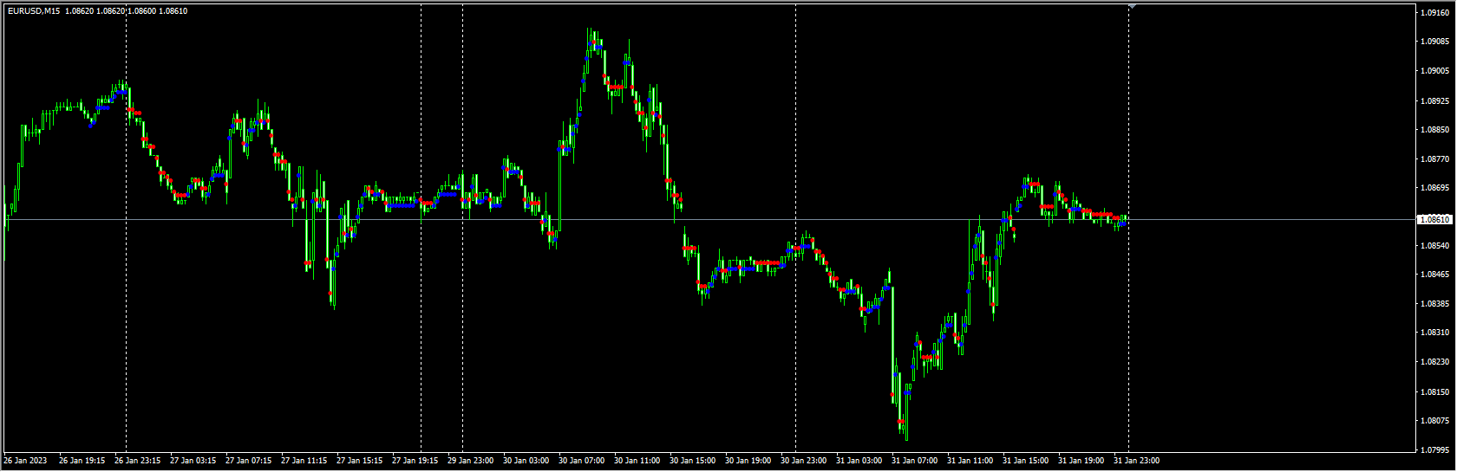Screen dimensions: 1457x472
Task: Click time axis label 30 Jan 19:00
Action: (x=748, y=461)
